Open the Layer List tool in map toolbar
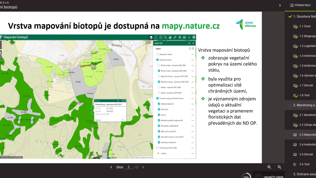316x178 pixels. tap(151, 37)
